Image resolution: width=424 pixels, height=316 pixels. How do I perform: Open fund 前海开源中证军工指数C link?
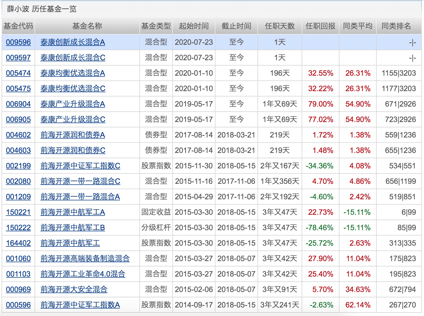coord(80,166)
